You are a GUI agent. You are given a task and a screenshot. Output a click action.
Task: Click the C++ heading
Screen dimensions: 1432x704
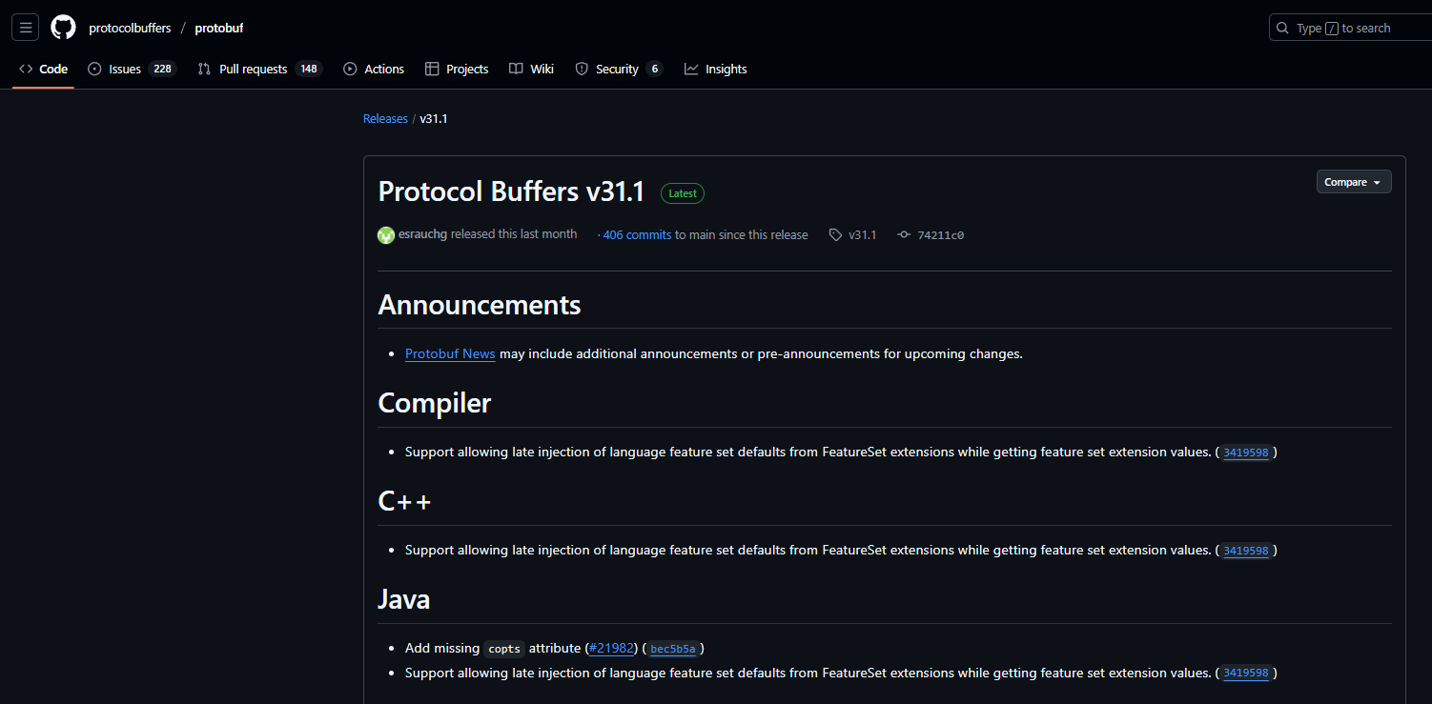(x=405, y=501)
